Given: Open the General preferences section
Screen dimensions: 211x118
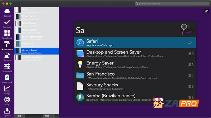Looking at the screenshot, I should point(7,12).
